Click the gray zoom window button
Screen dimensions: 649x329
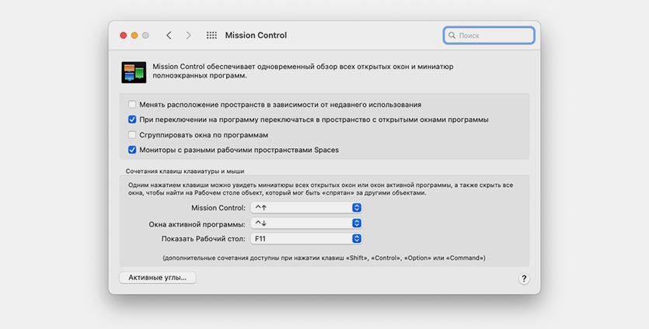point(145,36)
